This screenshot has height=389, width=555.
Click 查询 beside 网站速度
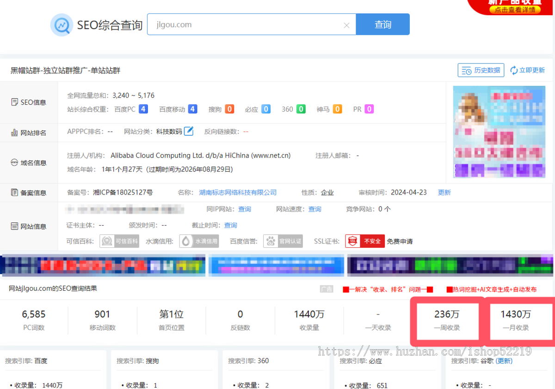tap(315, 209)
